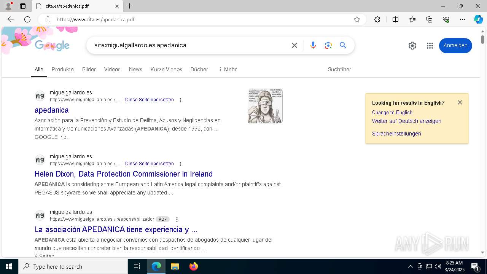Submit search with magnifier icon
This screenshot has width=487, height=274.
(x=343, y=45)
